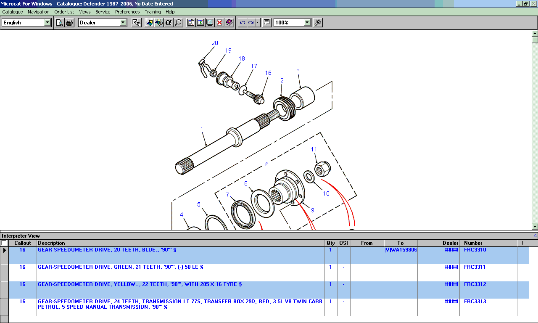
Task: Select part number FRC3312
Action: point(475,284)
